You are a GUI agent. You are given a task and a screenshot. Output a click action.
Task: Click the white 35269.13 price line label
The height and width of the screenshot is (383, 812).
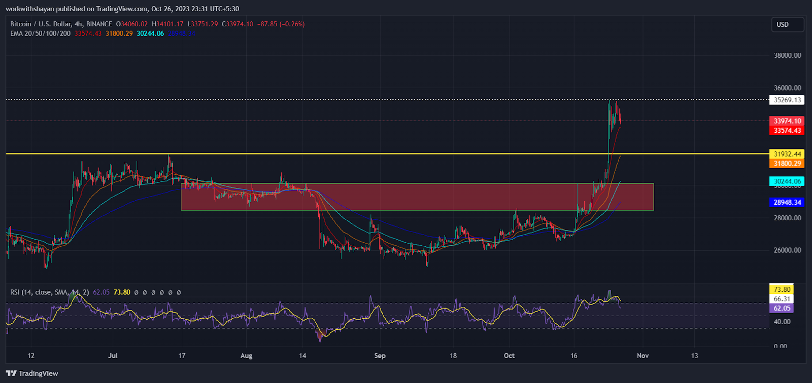(x=787, y=100)
